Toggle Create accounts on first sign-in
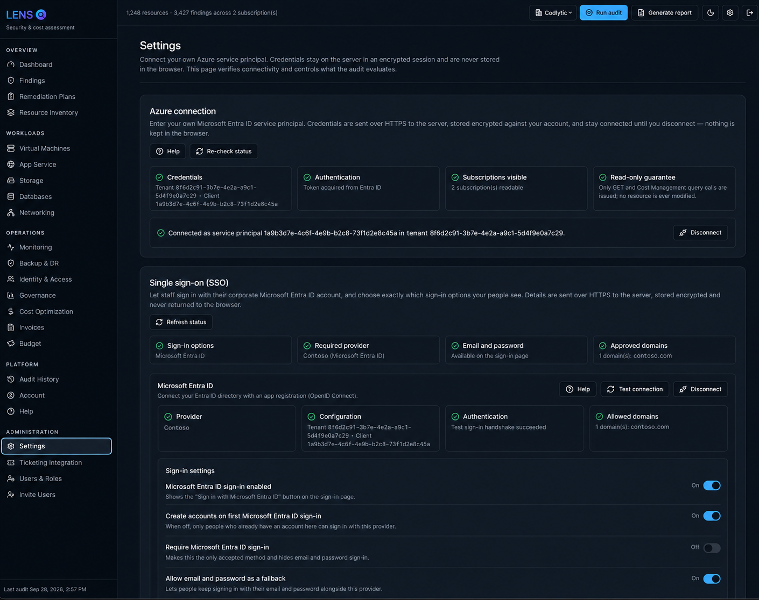This screenshot has height=600, width=759. click(x=712, y=516)
